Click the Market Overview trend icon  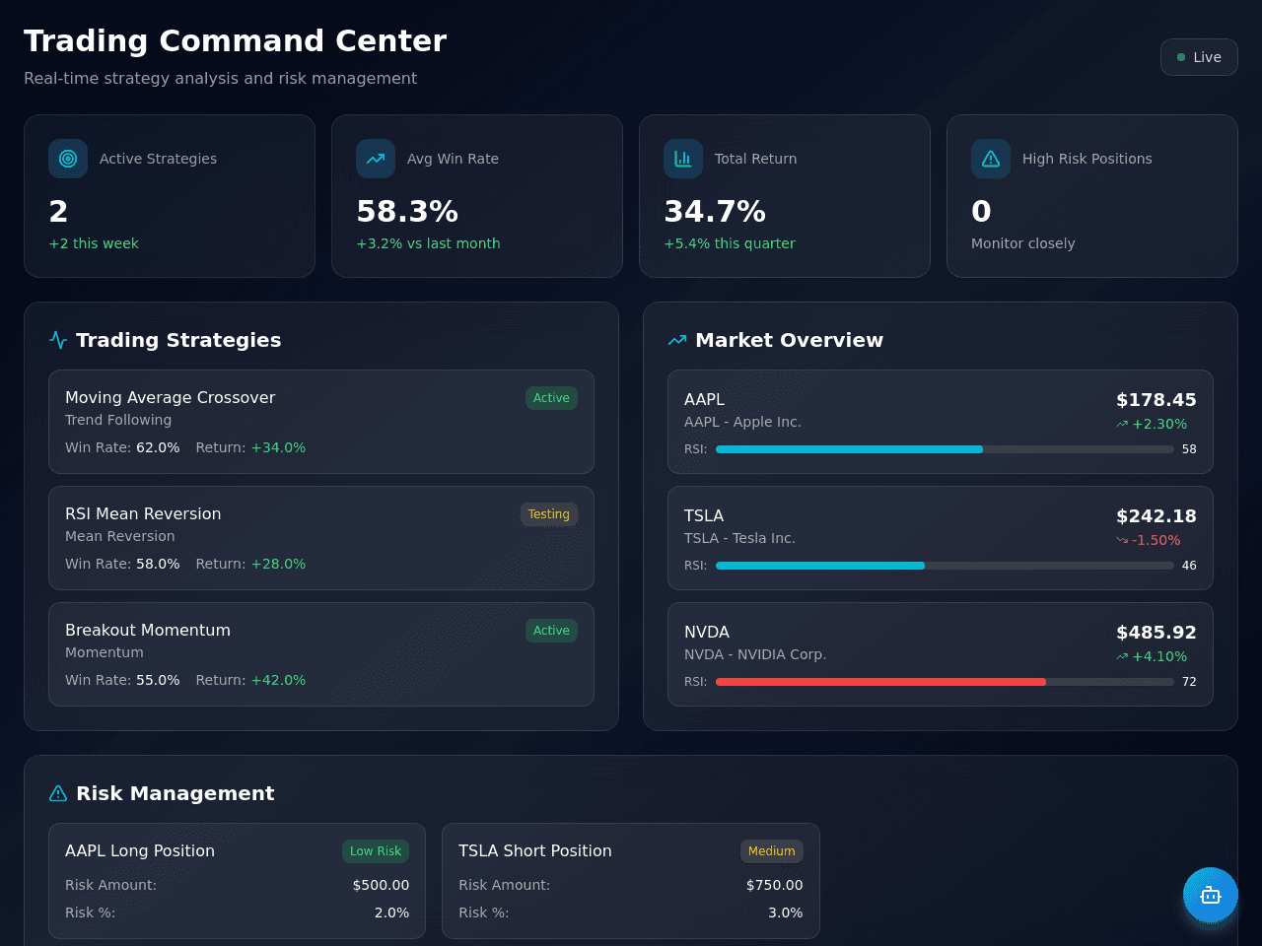677,340
